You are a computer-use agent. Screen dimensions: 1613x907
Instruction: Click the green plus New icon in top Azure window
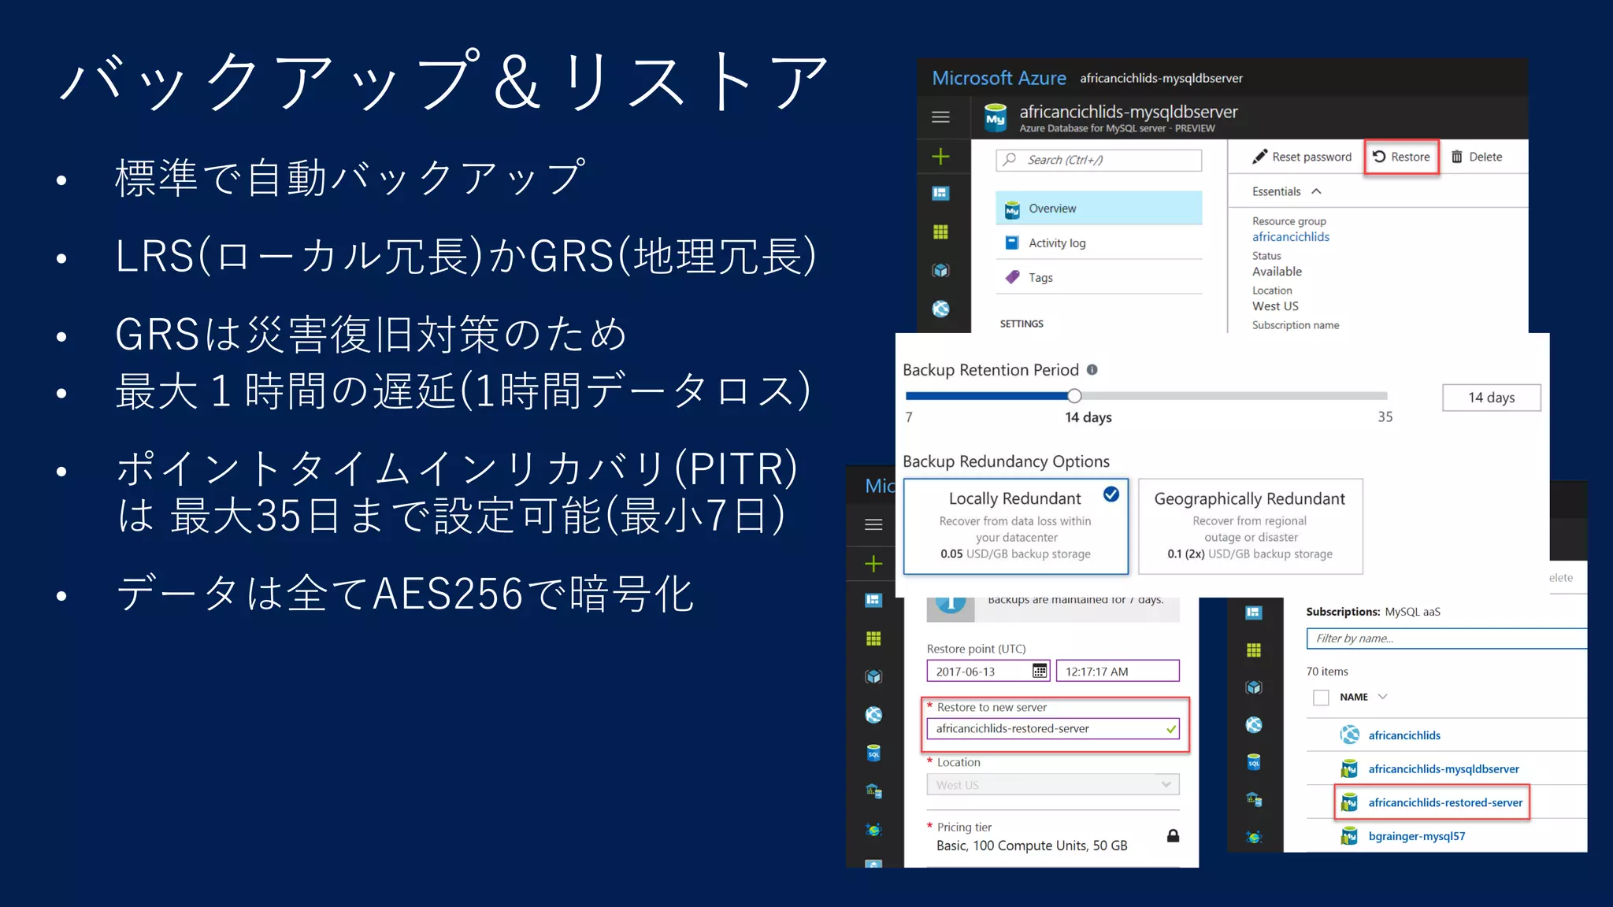click(940, 157)
